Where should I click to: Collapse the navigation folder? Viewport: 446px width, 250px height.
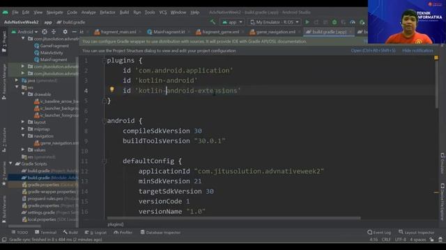[23, 136]
